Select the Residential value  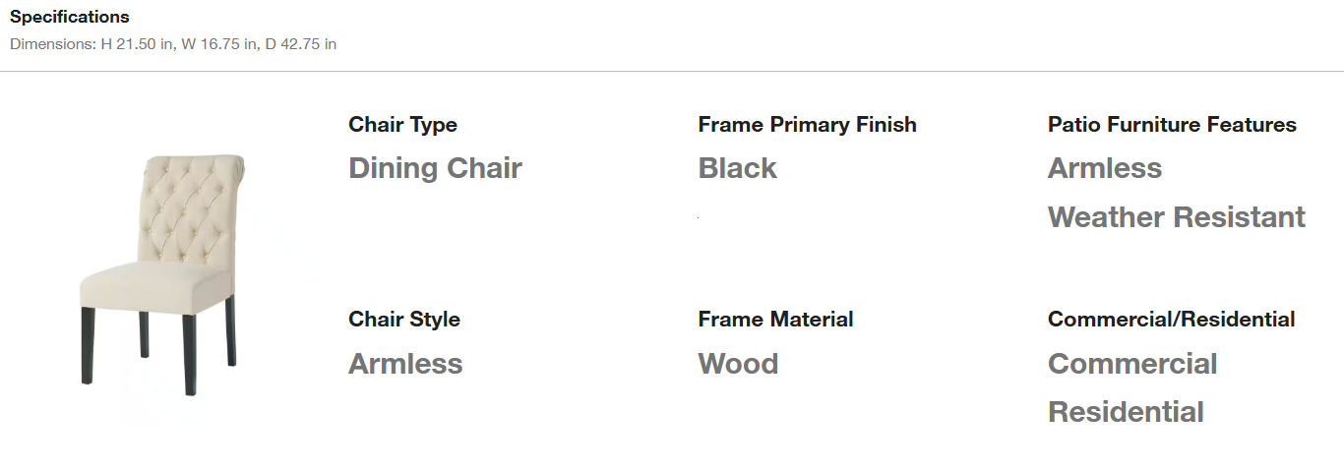pos(1126,412)
